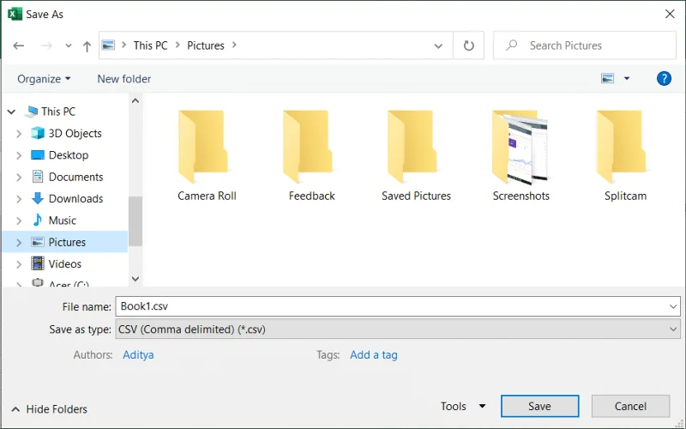
Task: Go up one folder level
Action: (87, 46)
